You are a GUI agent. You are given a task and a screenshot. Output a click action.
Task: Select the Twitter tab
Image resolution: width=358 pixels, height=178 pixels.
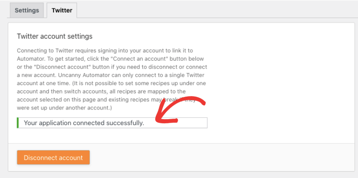62,11
